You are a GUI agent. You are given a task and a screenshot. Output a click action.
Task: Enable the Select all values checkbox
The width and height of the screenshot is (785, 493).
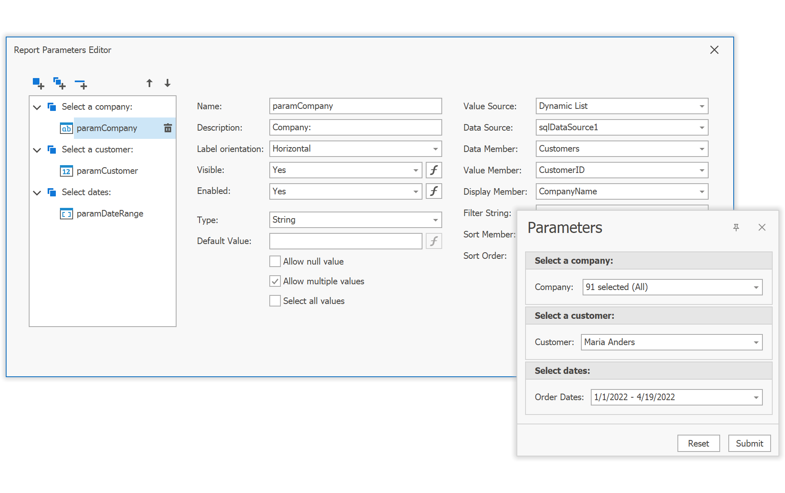point(274,301)
